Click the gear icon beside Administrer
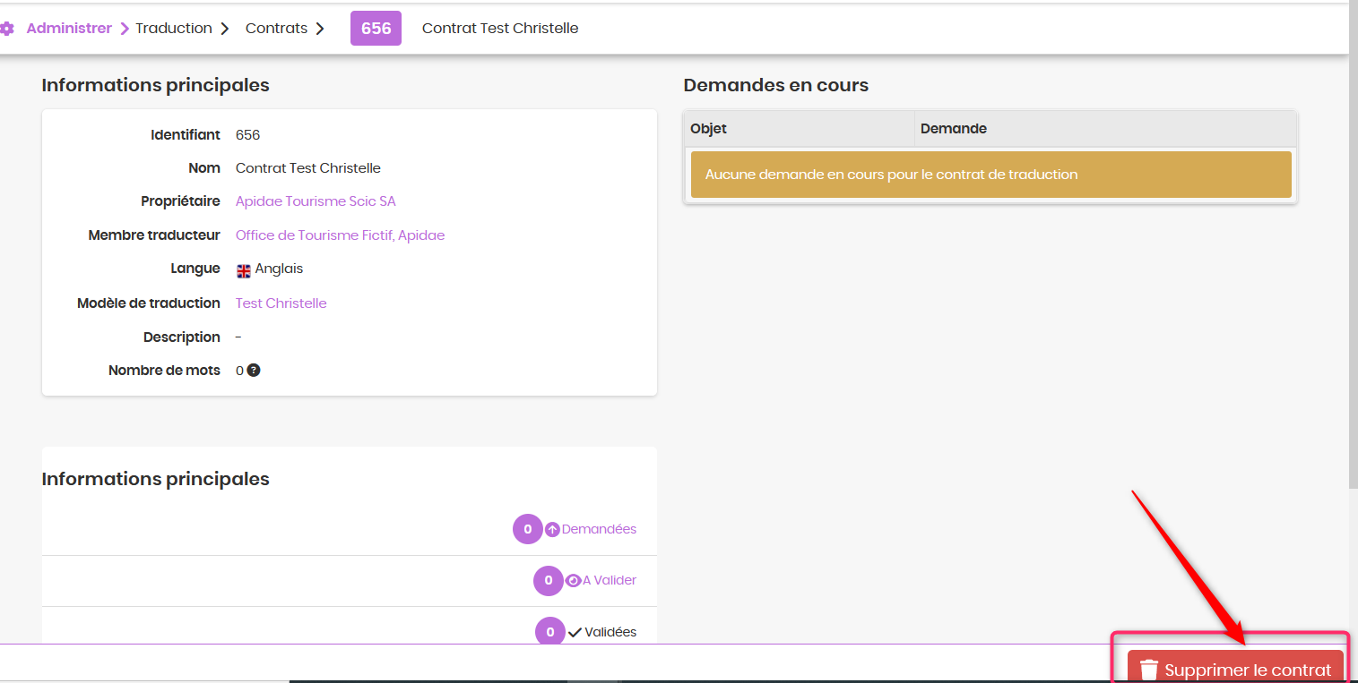1358x683 pixels. coord(7,29)
